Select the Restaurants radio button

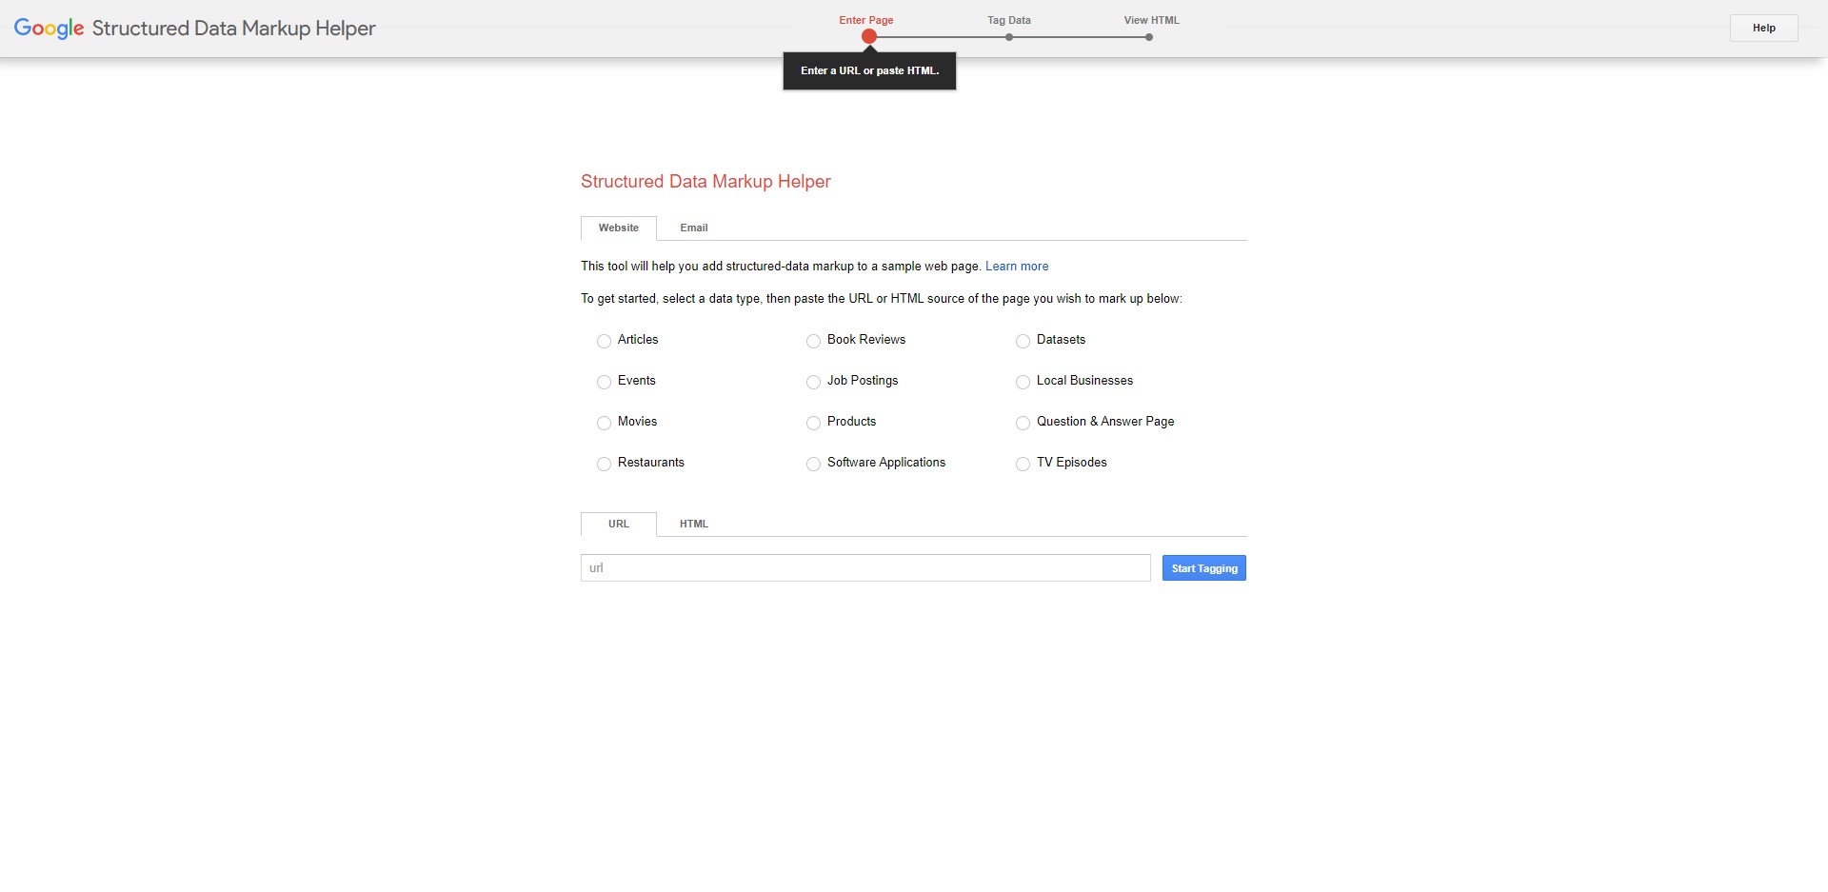pyautogui.click(x=604, y=464)
